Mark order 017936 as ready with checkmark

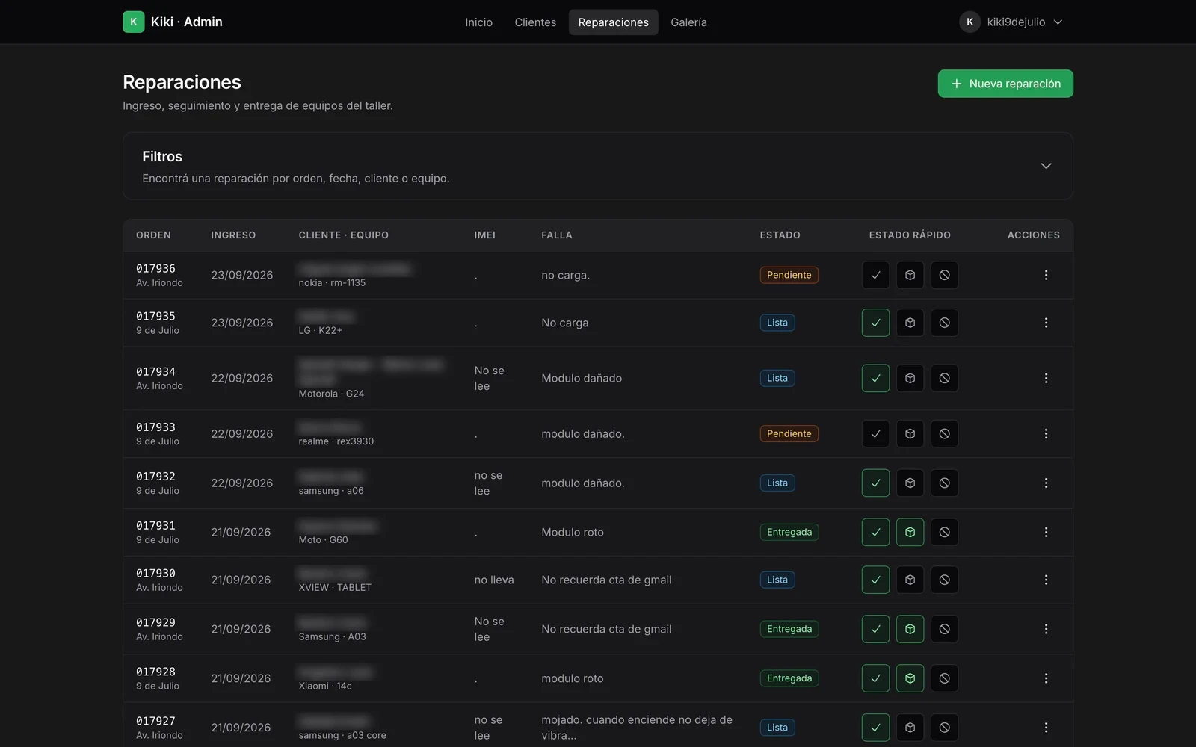point(875,275)
